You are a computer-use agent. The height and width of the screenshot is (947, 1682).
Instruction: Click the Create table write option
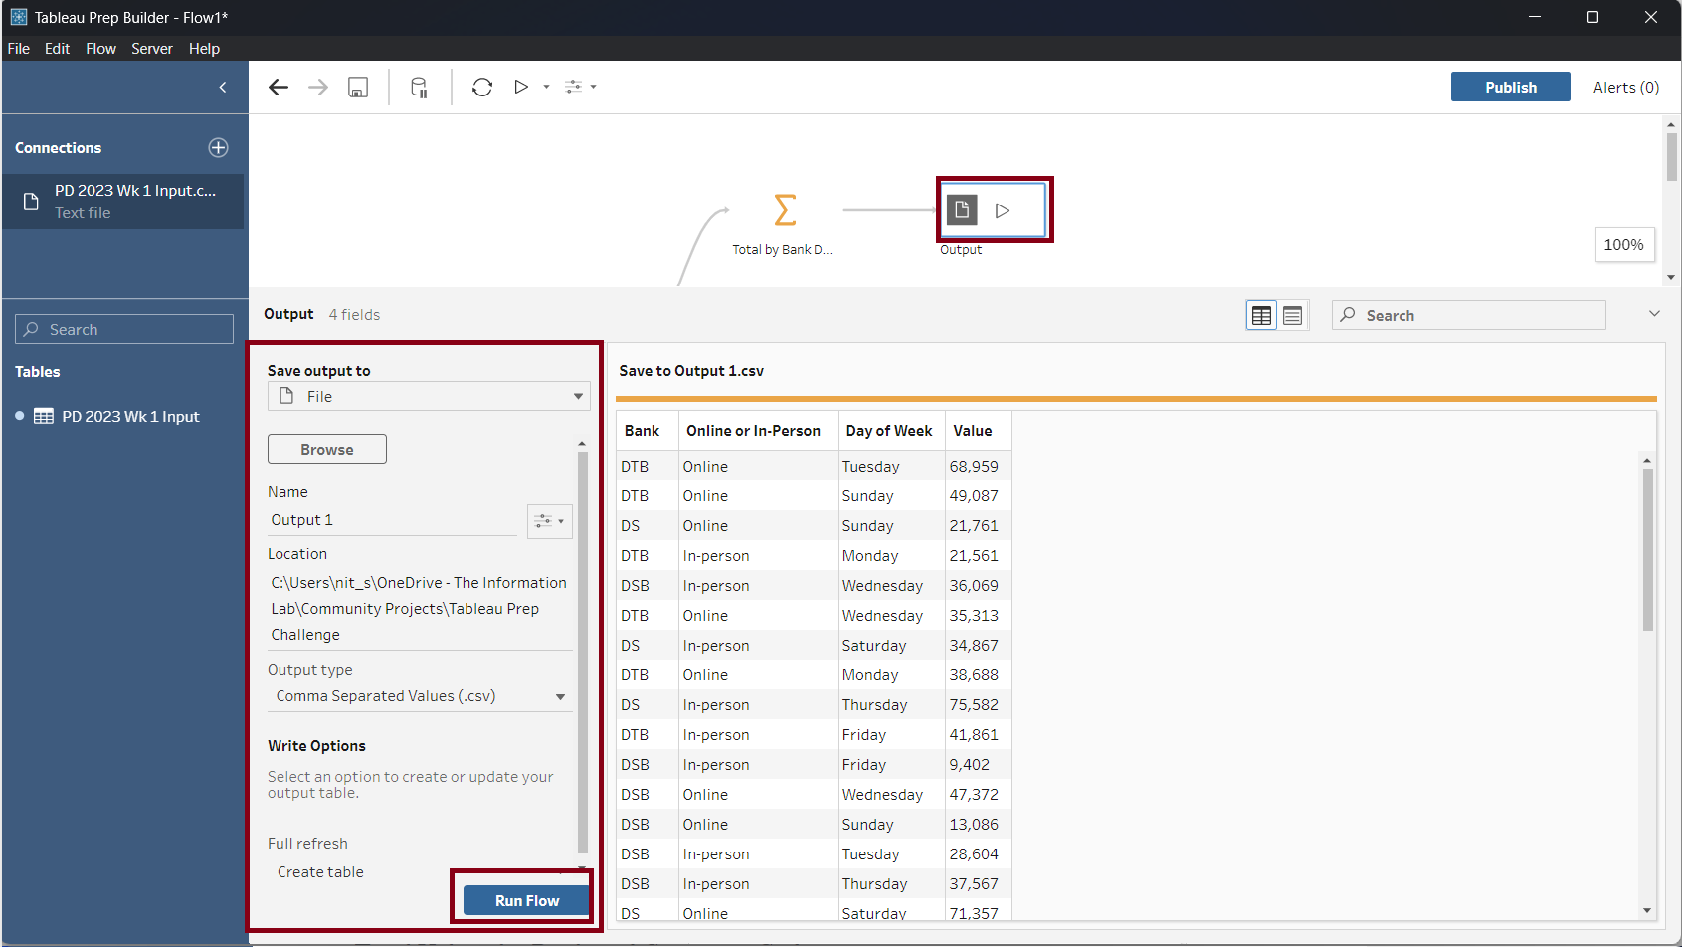click(x=320, y=872)
